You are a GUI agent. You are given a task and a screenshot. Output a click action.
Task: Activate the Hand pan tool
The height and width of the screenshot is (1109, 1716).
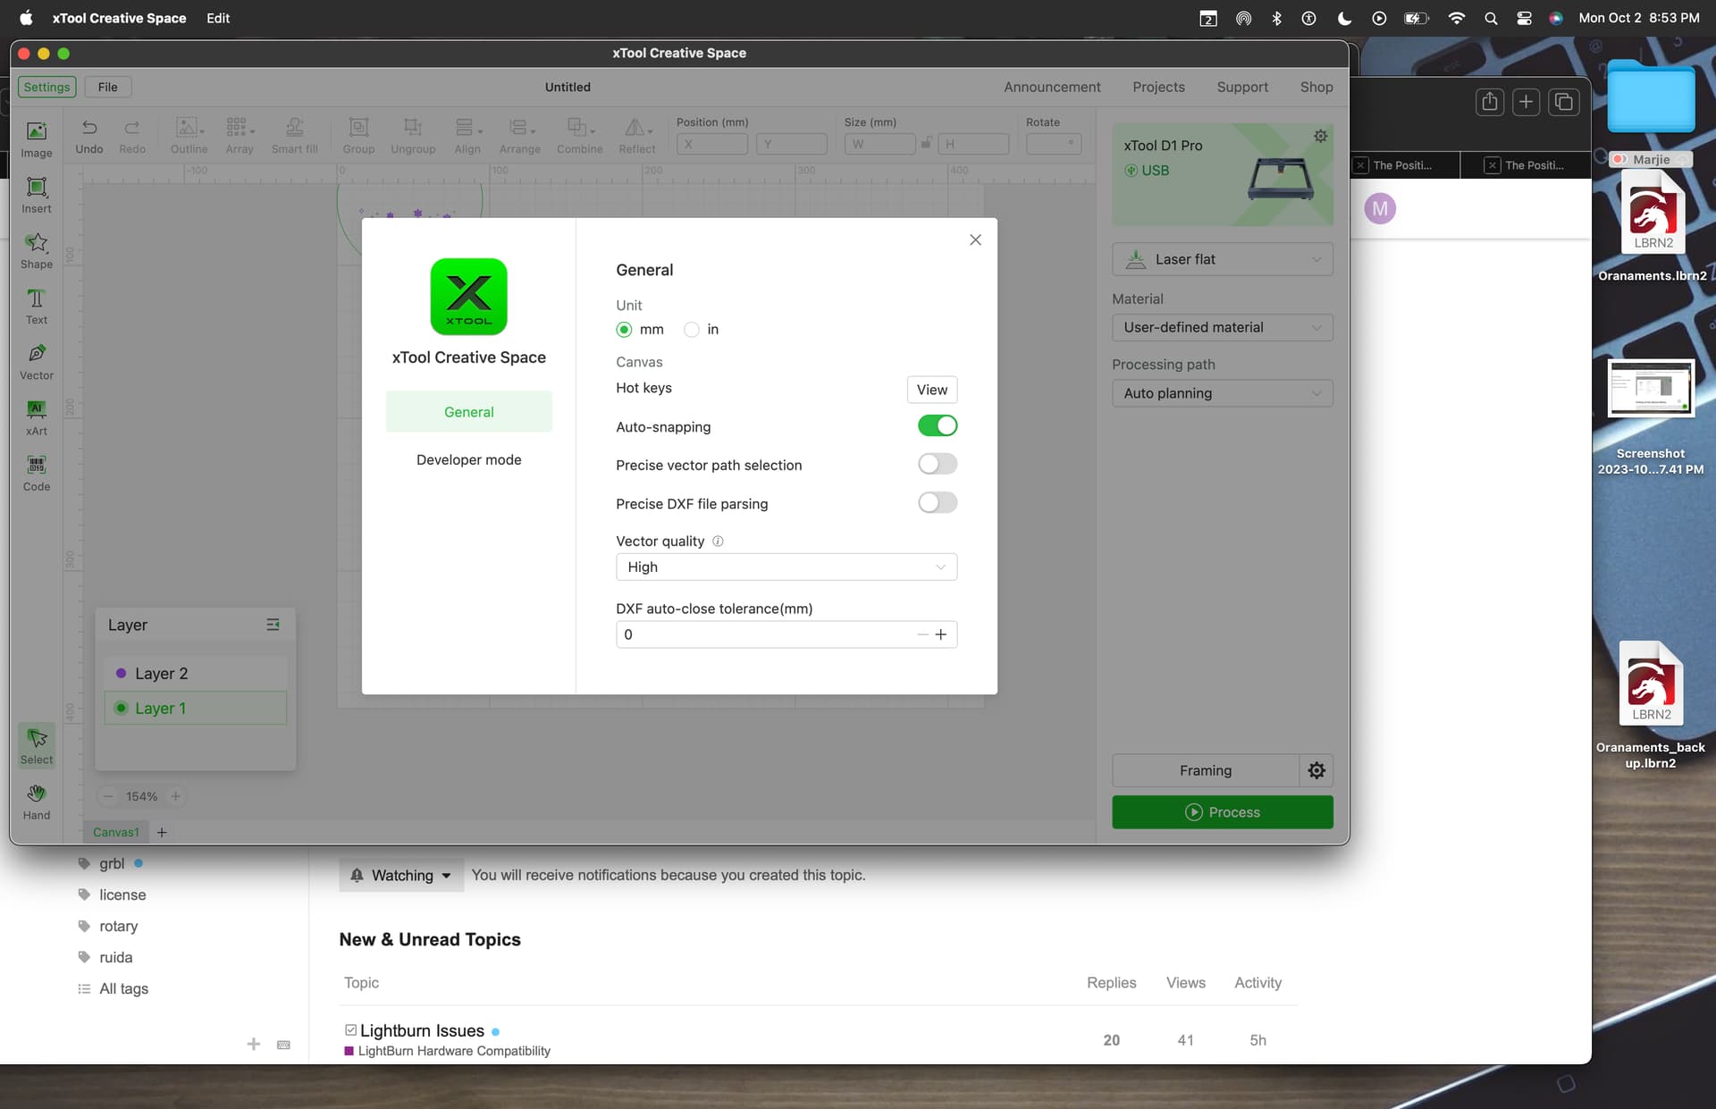coord(37,802)
